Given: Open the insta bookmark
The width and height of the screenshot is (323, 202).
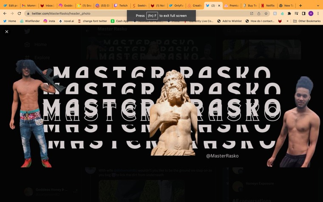Looking at the screenshot, I should click(x=49, y=21).
